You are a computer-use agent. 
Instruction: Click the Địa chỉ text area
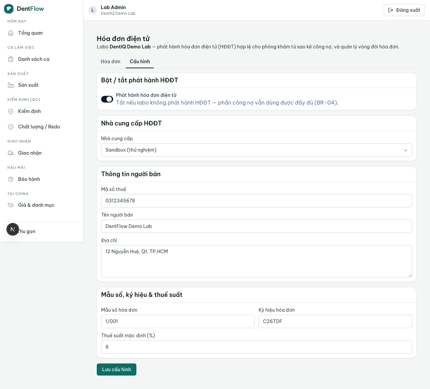pos(257,261)
